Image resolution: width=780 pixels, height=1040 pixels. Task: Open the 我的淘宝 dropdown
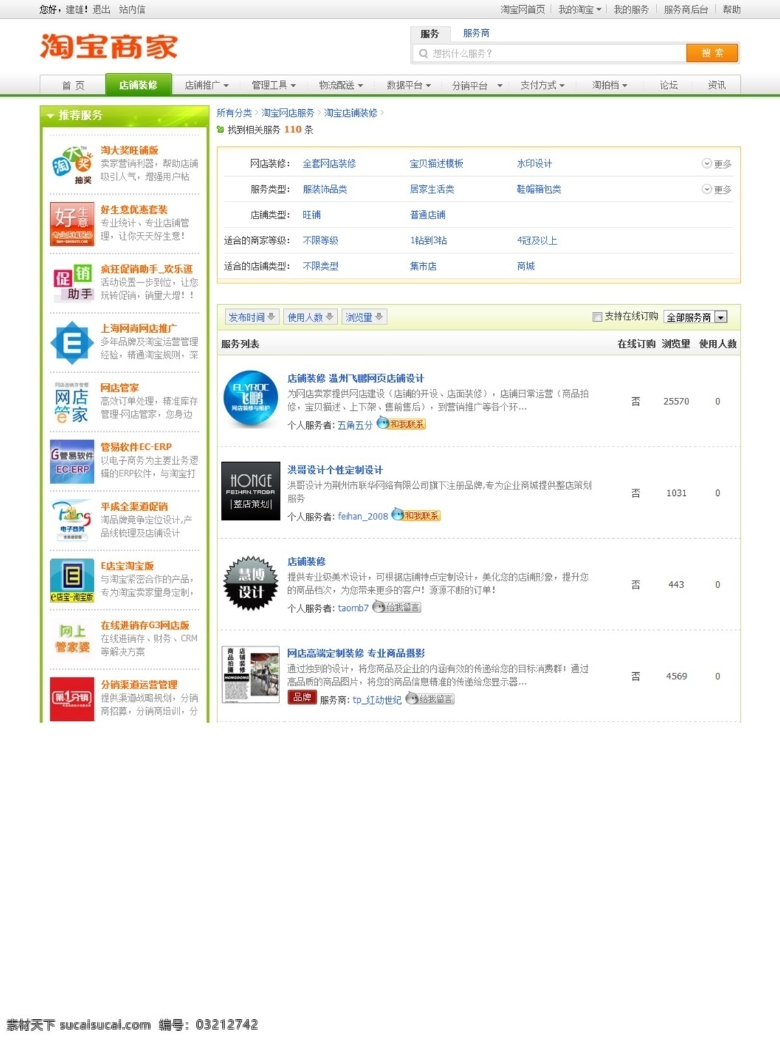pyautogui.click(x=580, y=10)
